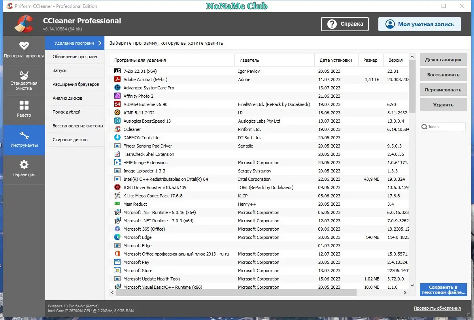This screenshot has width=474, height=320.
Task: Click Сохранить в текстовом файле button
Action: (443, 290)
